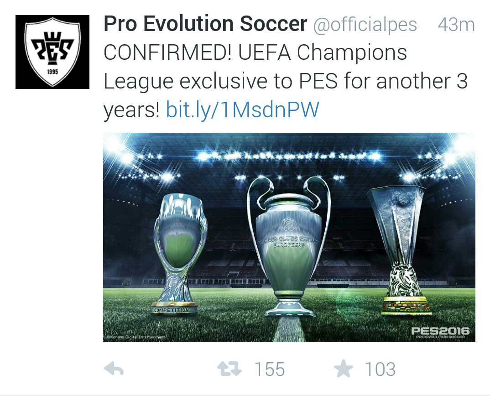
Task: Click the COMPETITION label on the trophy base
Action: [x=172, y=310]
